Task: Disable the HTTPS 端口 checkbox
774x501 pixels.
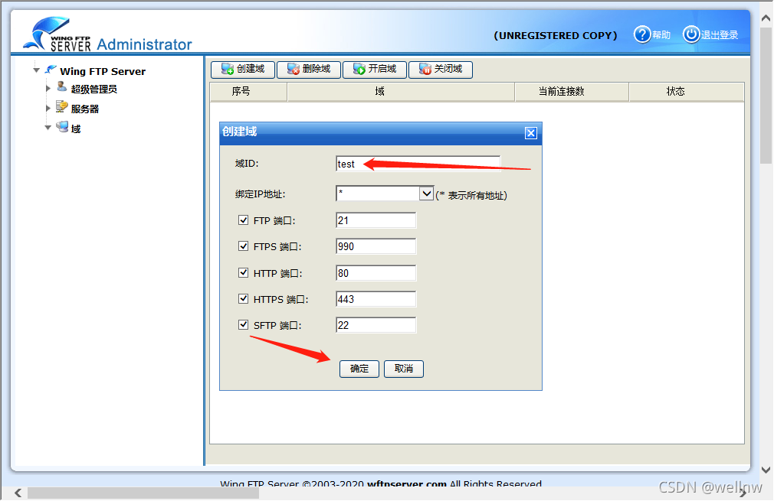Action: click(243, 298)
